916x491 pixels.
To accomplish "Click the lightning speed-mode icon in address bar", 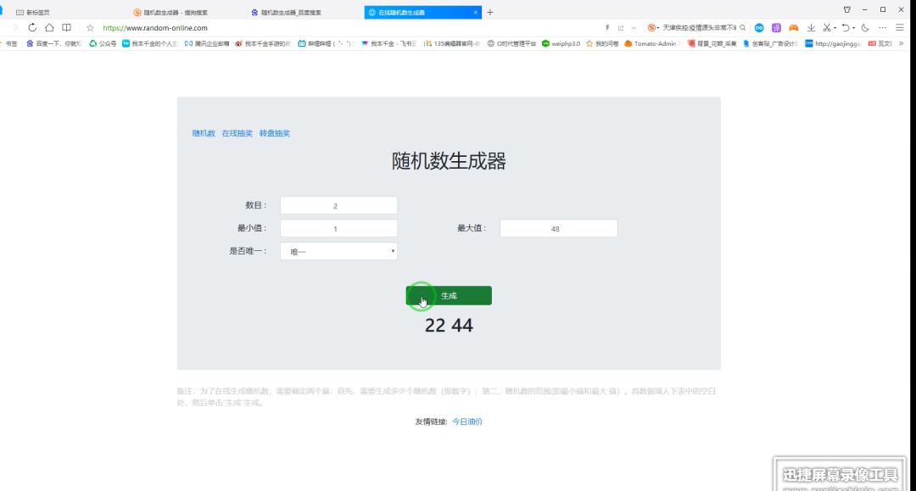I will tap(607, 27).
